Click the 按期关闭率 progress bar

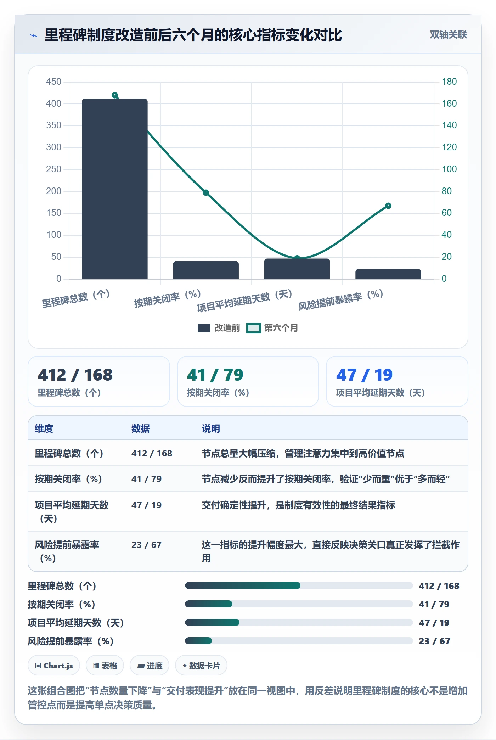point(299,604)
